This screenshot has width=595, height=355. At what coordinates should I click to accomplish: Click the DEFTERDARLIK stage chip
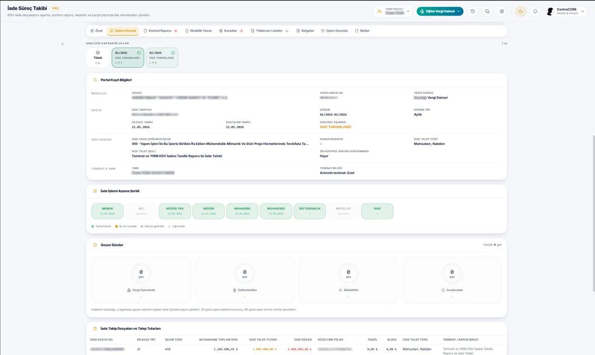click(x=310, y=211)
